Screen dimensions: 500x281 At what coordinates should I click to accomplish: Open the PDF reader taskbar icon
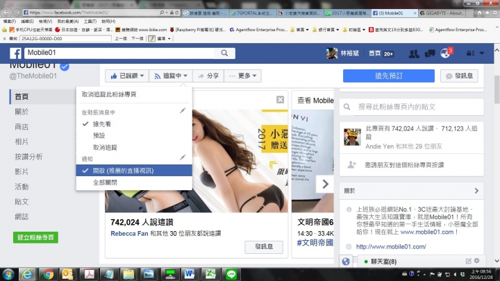coord(90,274)
